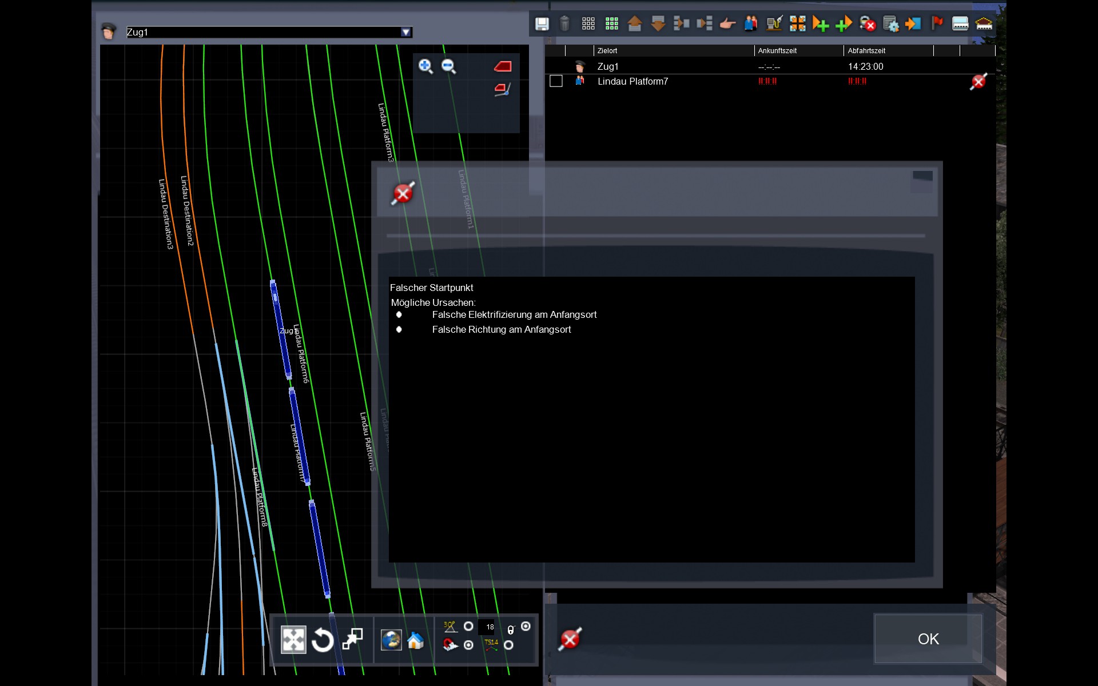Open the Zug1 driver dropdown arrow
This screenshot has height=686, width=1098.
tap(405, 33)
